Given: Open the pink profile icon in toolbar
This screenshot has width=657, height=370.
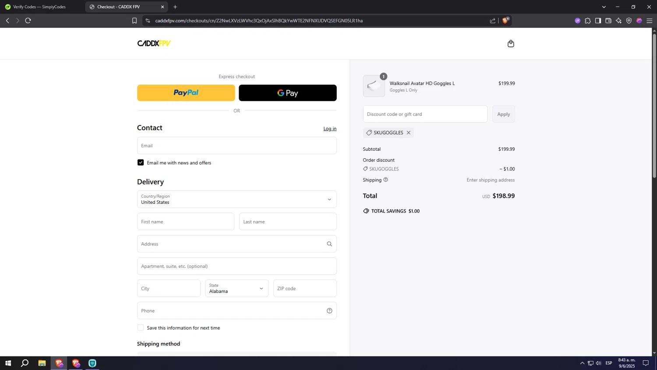Looking at the screenshot, I should (x=639, y=21).
